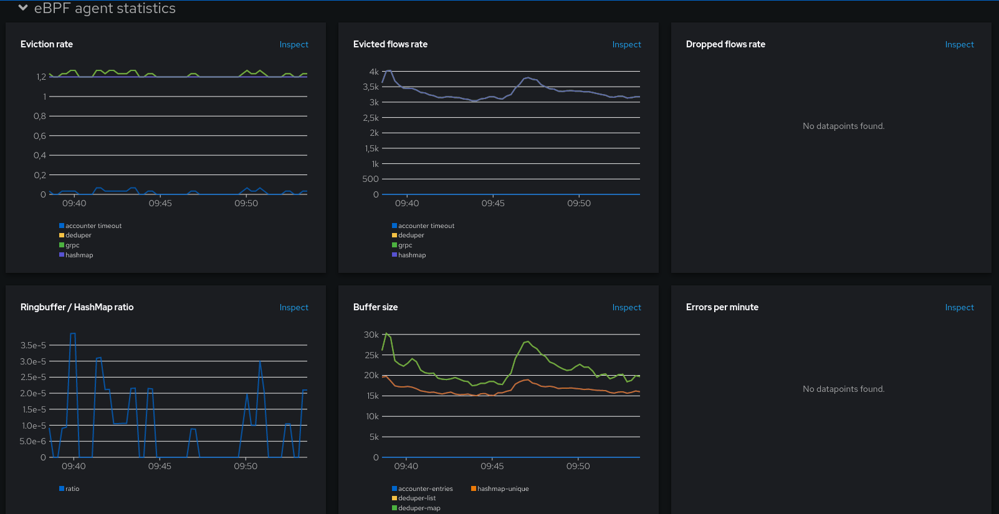Click the 3.5e-5 y-axis label on ratio chart
This screenshot has width=999, height=514.
tap(33, 345)
